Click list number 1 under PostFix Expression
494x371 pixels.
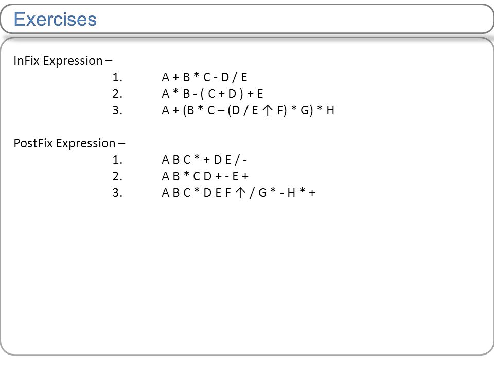(x=117, y=160)
